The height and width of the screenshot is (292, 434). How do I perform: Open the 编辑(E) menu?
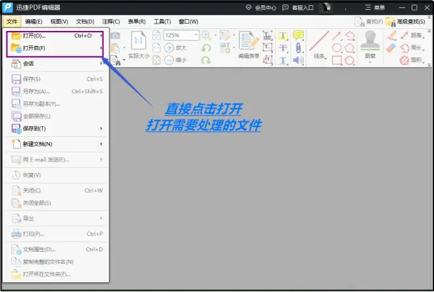click(x=34, y=22)
